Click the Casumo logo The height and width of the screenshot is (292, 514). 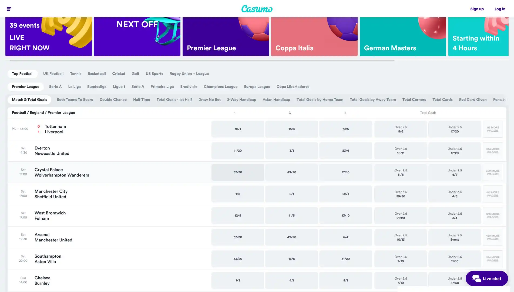click(x=256, y=9)
